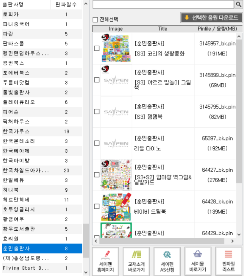244x276 pixels.
Task: Check the 엄마랑 벽그림&낱말카드 row checkbox
Action: click(97, 175)
